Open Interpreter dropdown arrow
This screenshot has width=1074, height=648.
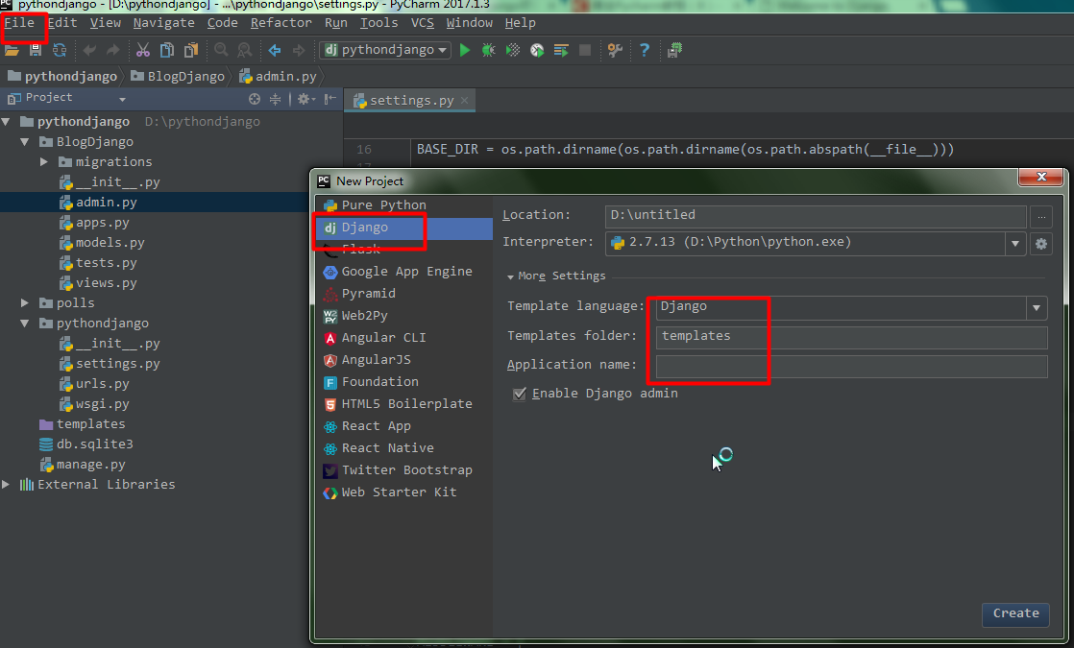(x=1015, y=244)
